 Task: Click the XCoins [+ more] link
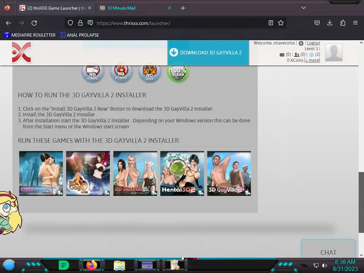pyautogui.click(x=312, y=60)
